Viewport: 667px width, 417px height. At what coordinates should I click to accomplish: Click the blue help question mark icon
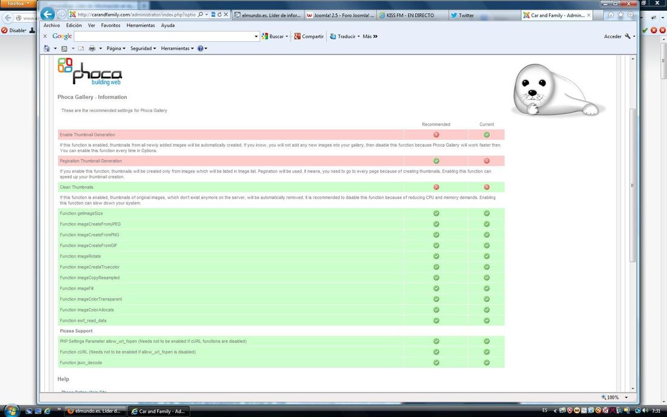click(x=200, y=48)
